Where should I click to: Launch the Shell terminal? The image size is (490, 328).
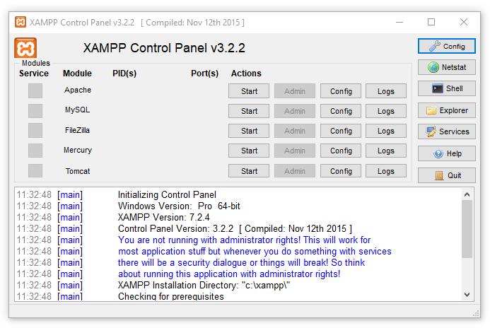(x=447, y=88)
